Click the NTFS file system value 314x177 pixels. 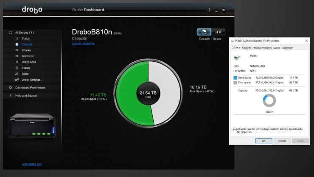click(253, 71)
